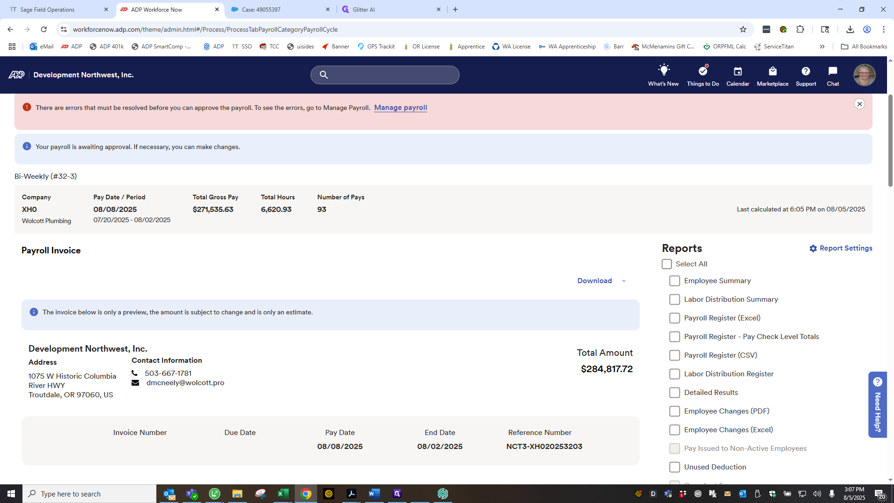Image resolution: width=894 pixels, height=503 pixels.
Task: Open Things to Do checkmark icon
Action: click(x=703, y=71)
